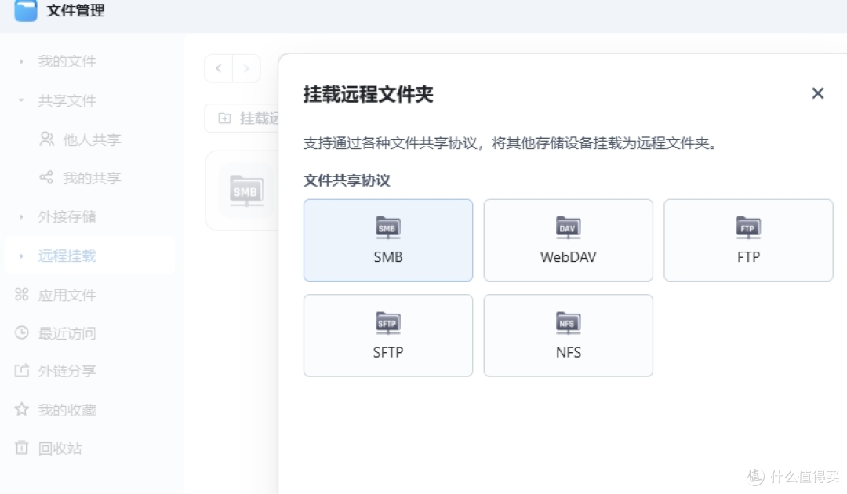Open 我的收藏 favorites star item
The height and width of the screenshot is (494, 847).
pyautogui.click(x=67, y=410)
